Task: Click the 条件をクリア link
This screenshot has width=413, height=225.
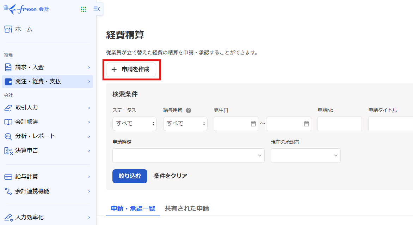Action: (x=171, y=176)
